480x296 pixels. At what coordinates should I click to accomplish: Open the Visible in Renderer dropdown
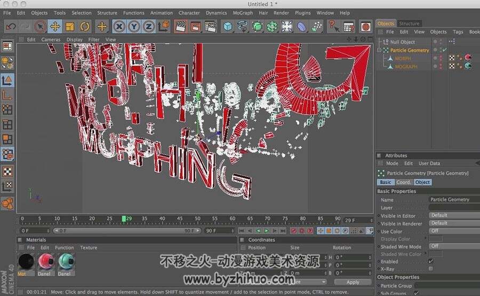coord(454,223)
